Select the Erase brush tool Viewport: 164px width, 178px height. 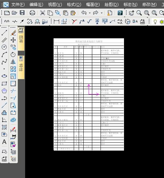point(13,33)
